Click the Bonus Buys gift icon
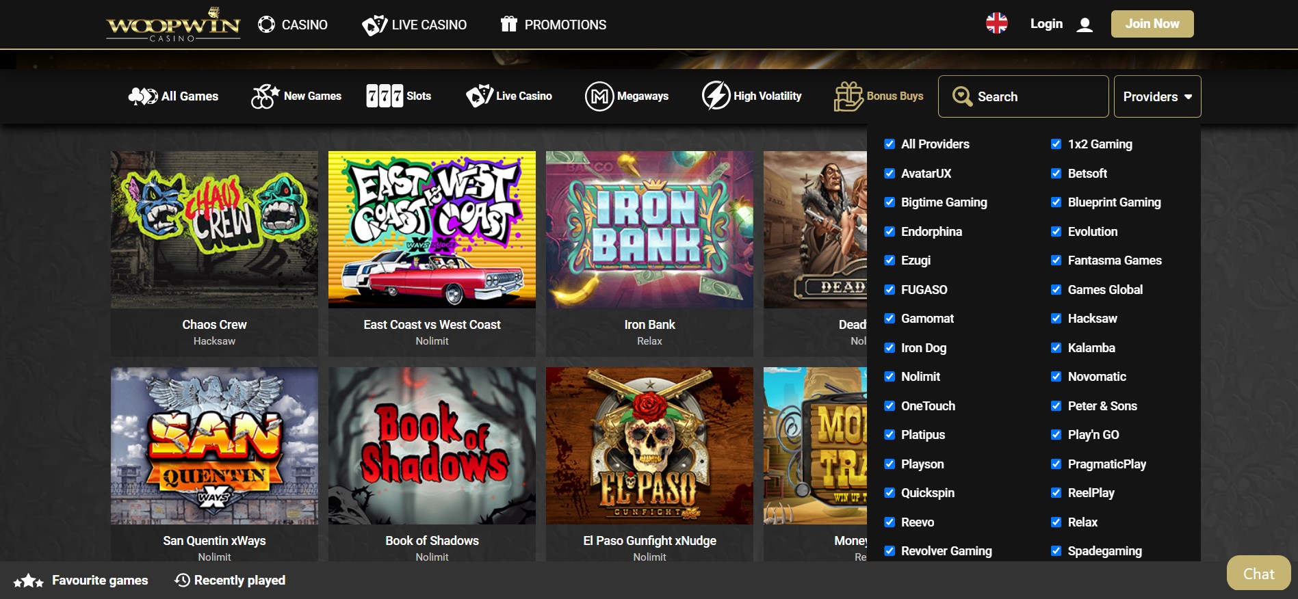This screenshot has height=599, width=1298. (x=848, y=96)
